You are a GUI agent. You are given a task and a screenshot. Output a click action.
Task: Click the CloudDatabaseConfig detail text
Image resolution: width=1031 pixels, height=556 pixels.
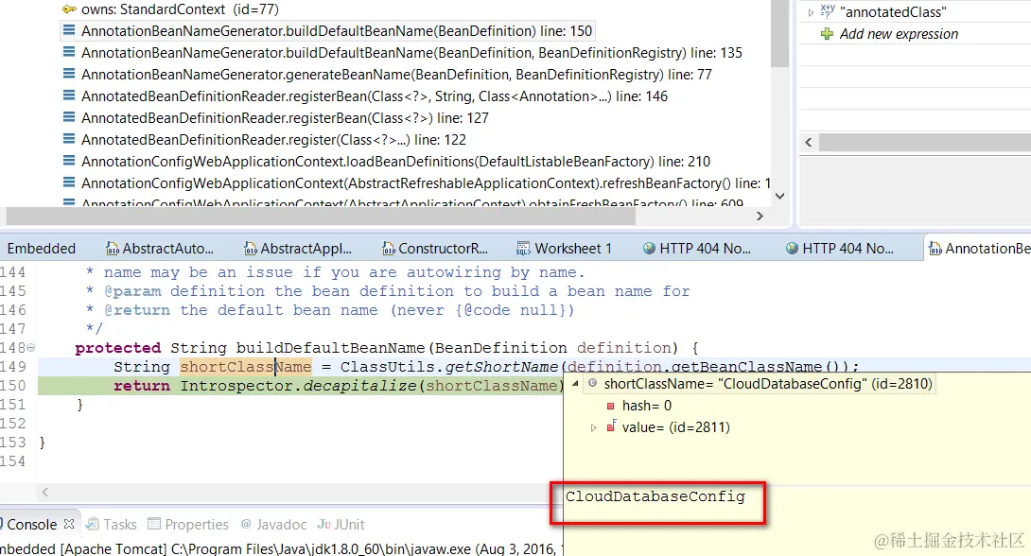pos(655,496)
